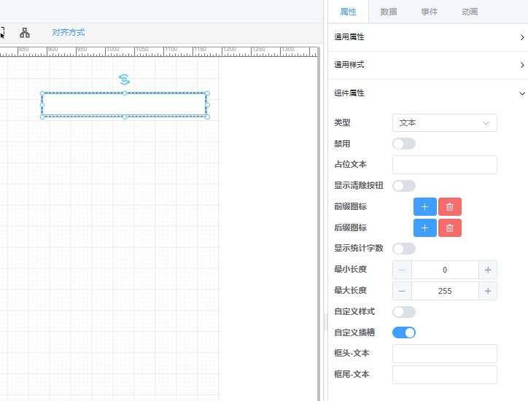This screenshot has height=401, width=528.
Task: Decrease 最大长度 with minus button
Action: point(402,291)
